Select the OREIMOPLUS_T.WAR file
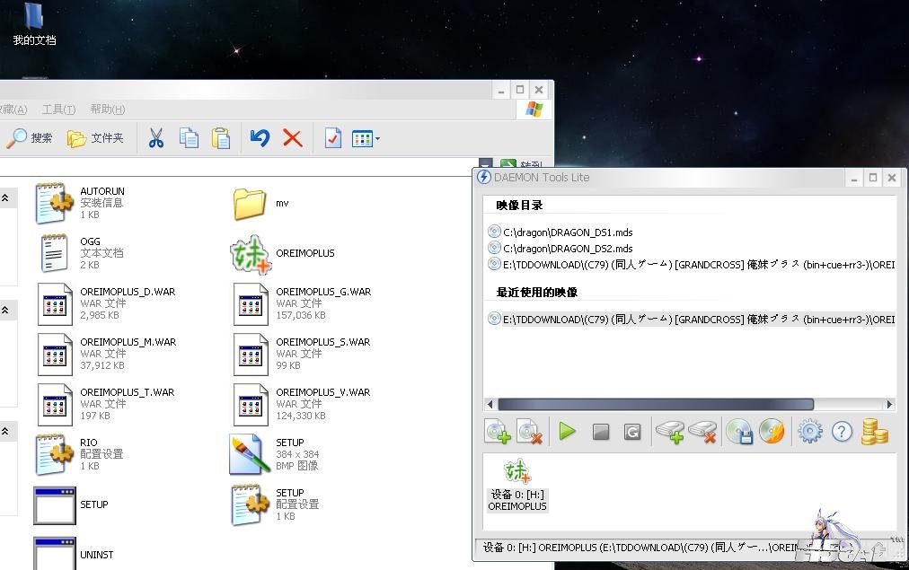 [x=106, y=404]
